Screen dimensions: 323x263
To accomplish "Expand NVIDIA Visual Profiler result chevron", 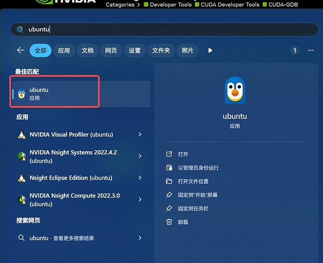I will point(140,134).
